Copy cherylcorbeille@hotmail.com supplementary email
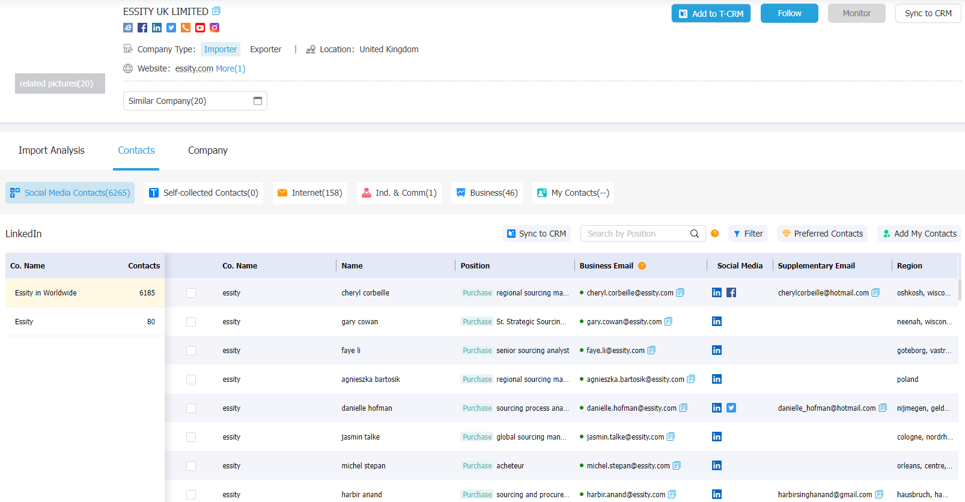The height and width of the screenshot is (502, 965). (x=875, y=292)
